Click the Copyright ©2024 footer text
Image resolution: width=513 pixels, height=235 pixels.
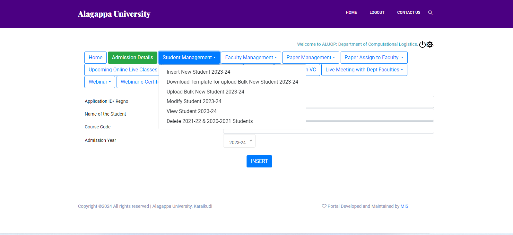(x=145, y=207)
